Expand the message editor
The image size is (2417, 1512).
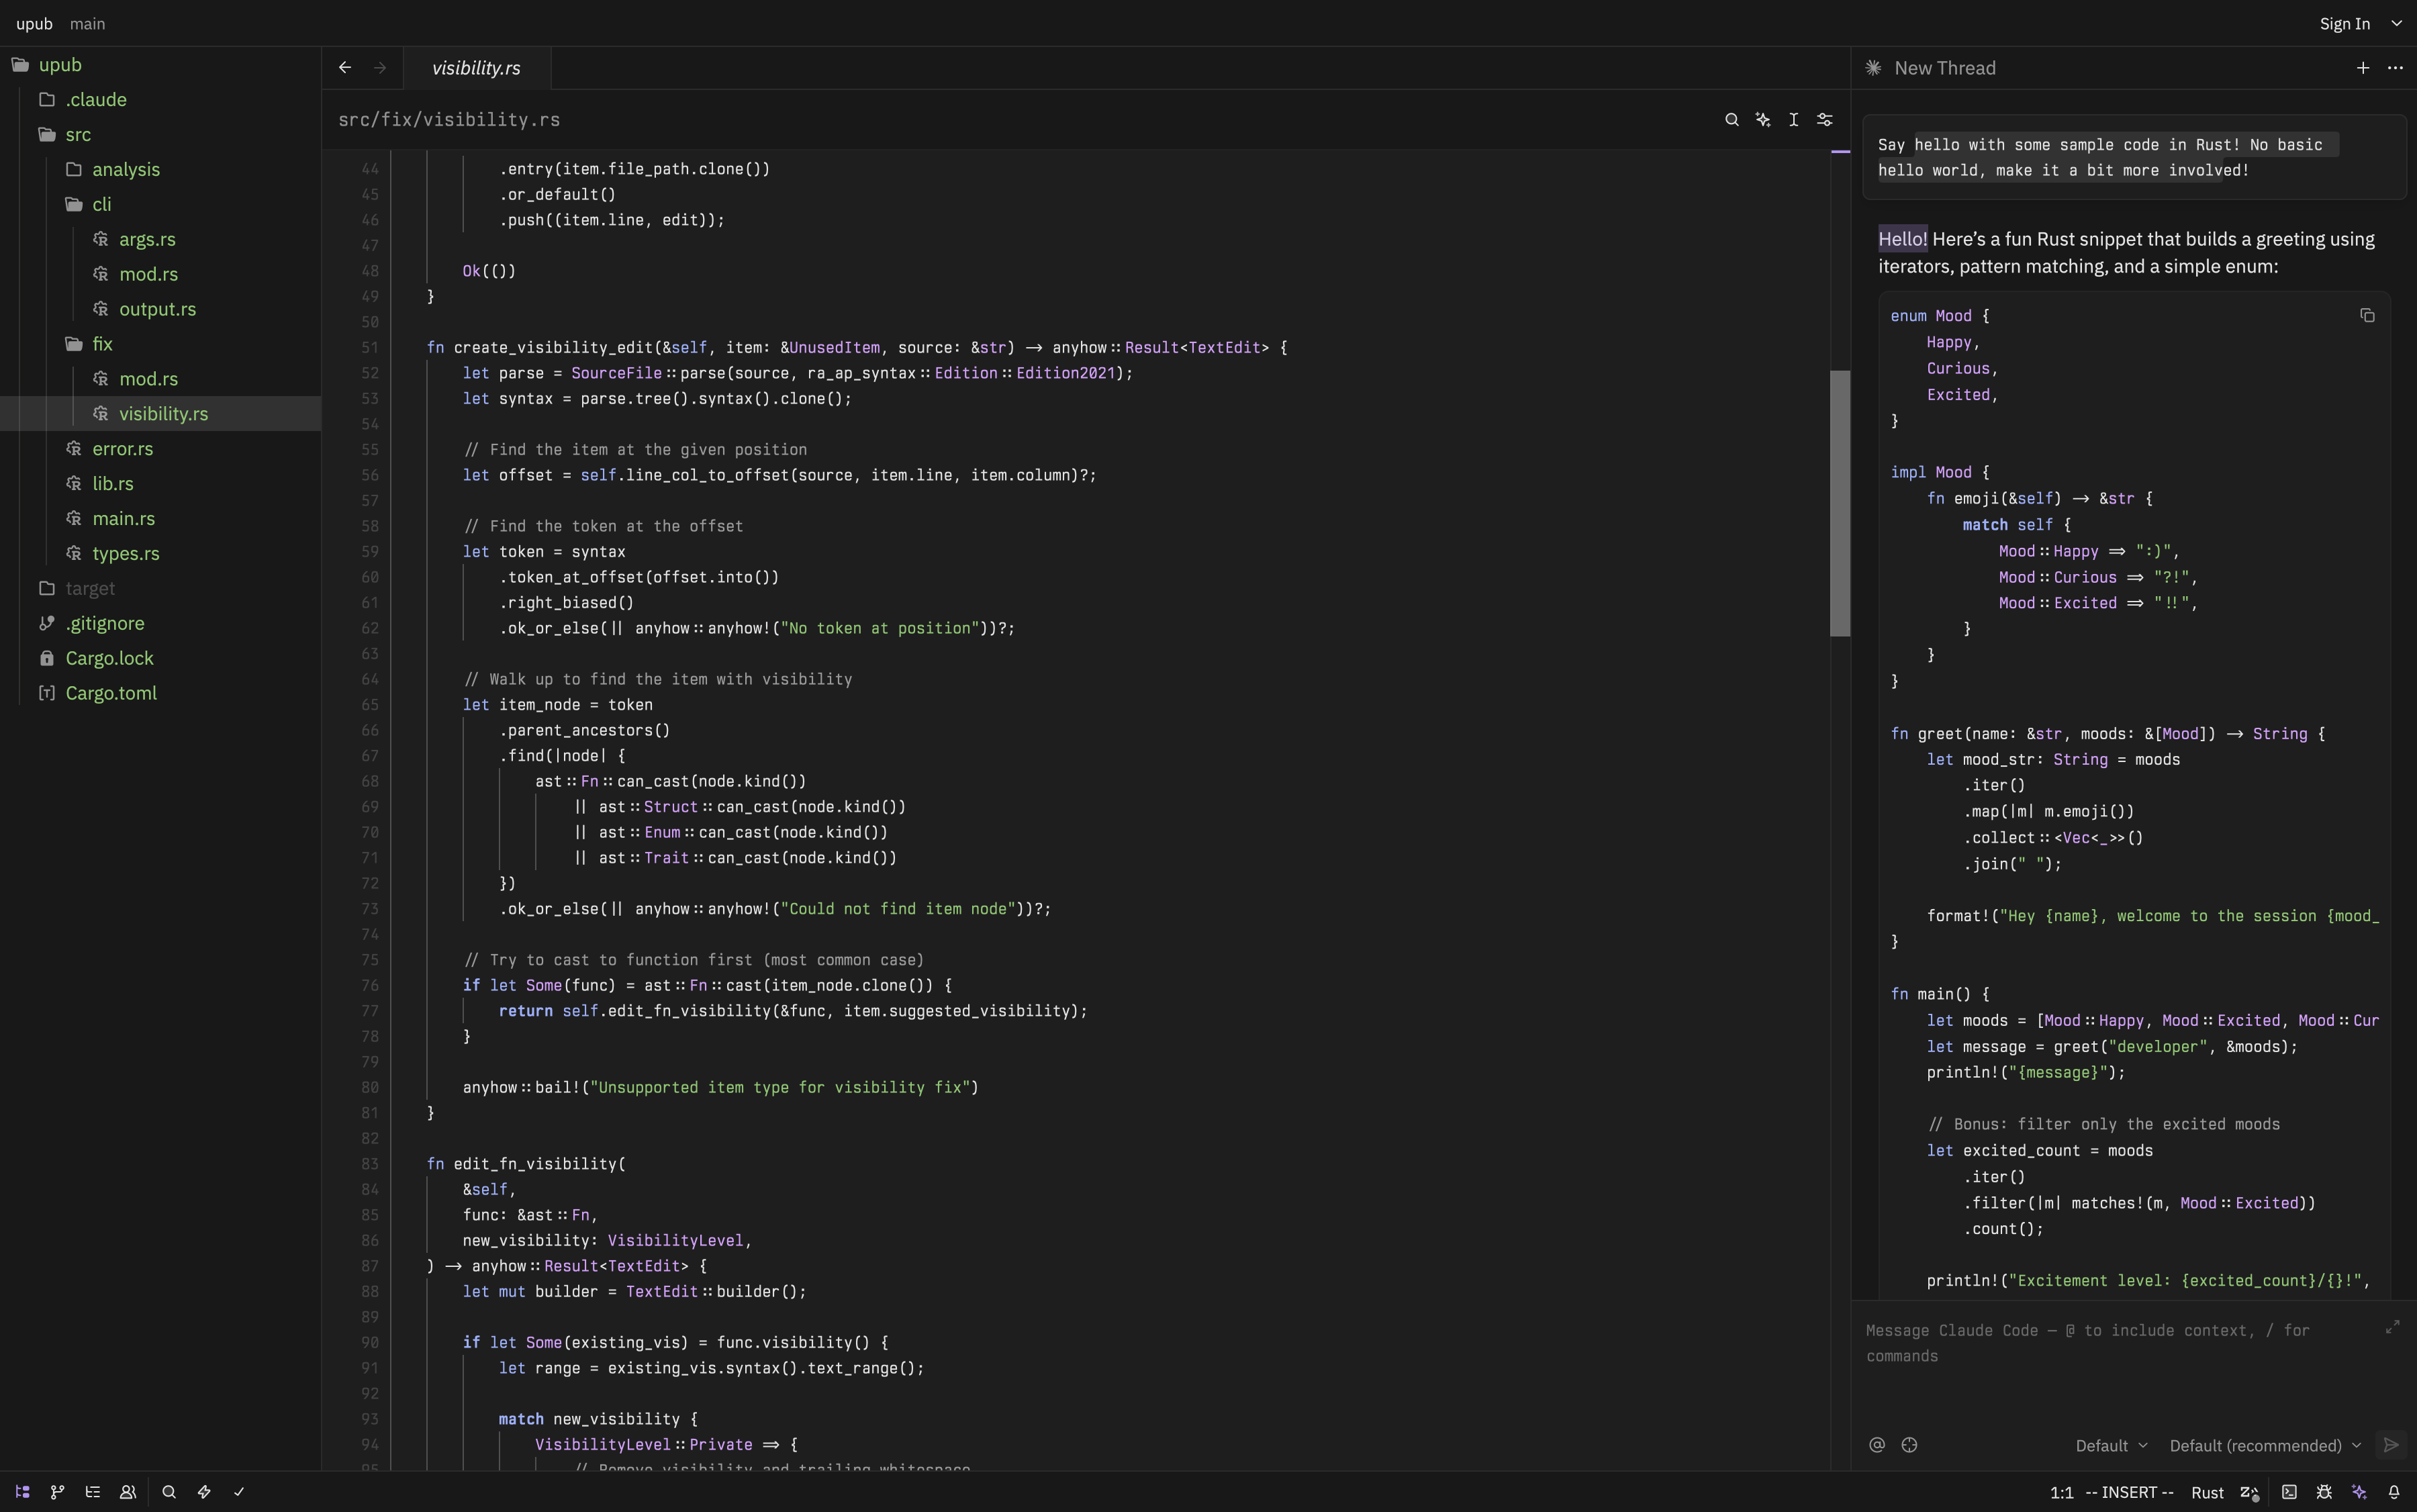[x=2393, y=1327]
